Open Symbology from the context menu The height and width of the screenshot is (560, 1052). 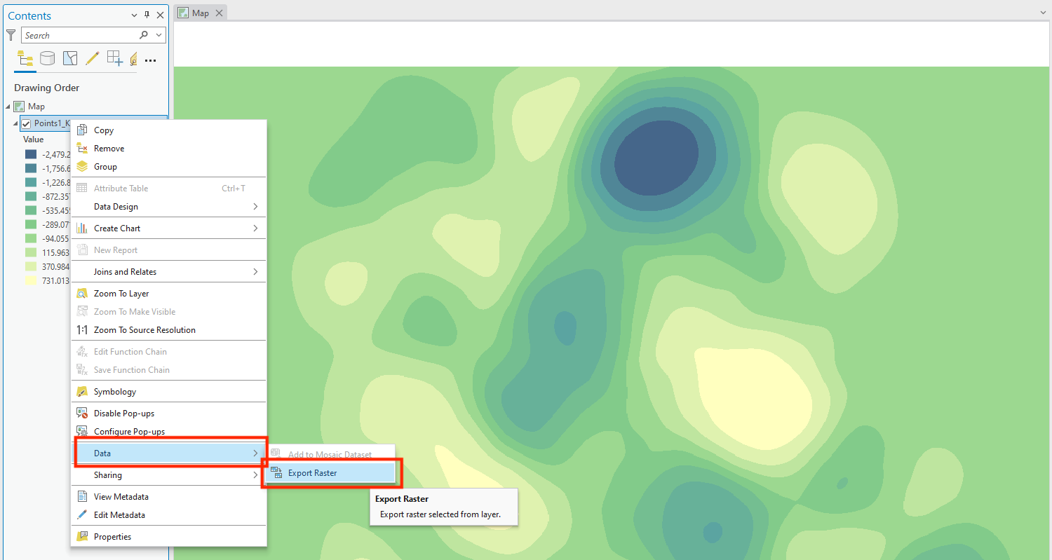tap(114, 391)
